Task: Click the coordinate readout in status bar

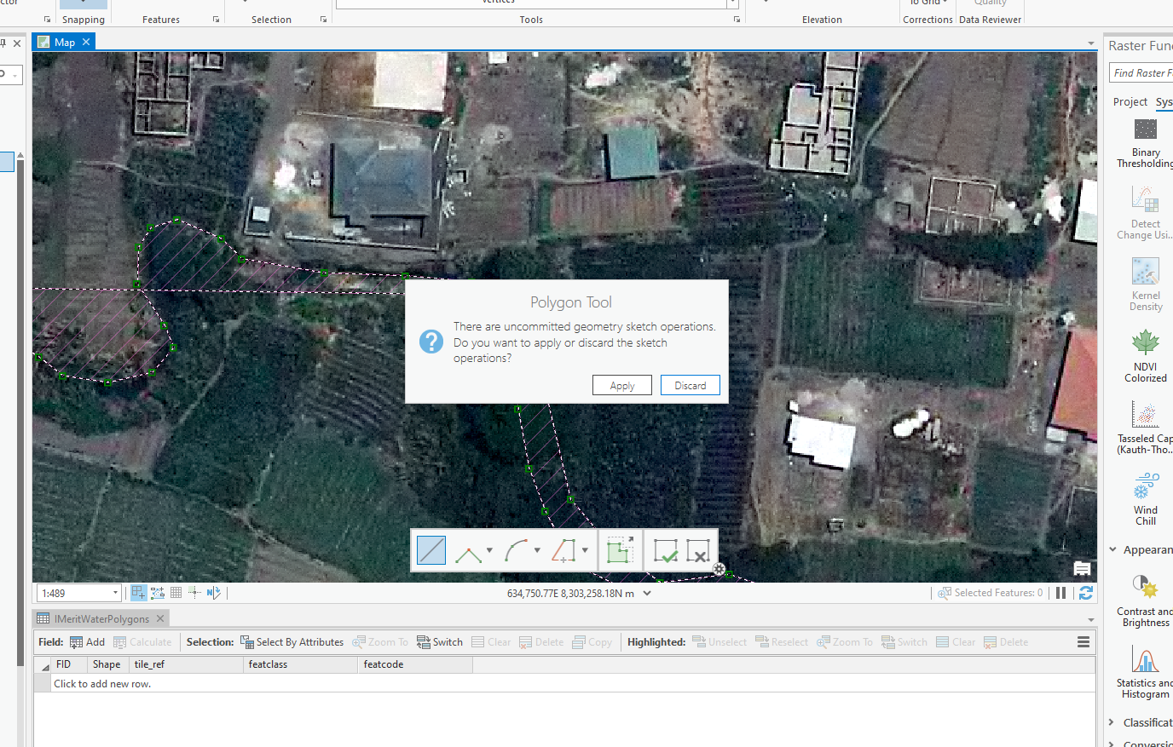Action: click(x=570, y=594)
